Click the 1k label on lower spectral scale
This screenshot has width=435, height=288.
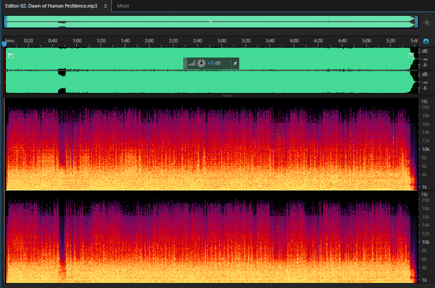point(424,280)
